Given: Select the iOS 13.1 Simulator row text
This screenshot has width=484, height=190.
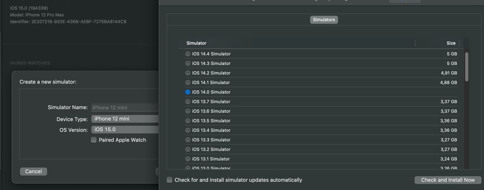Looking at the screenshot, I should point(211,159).
